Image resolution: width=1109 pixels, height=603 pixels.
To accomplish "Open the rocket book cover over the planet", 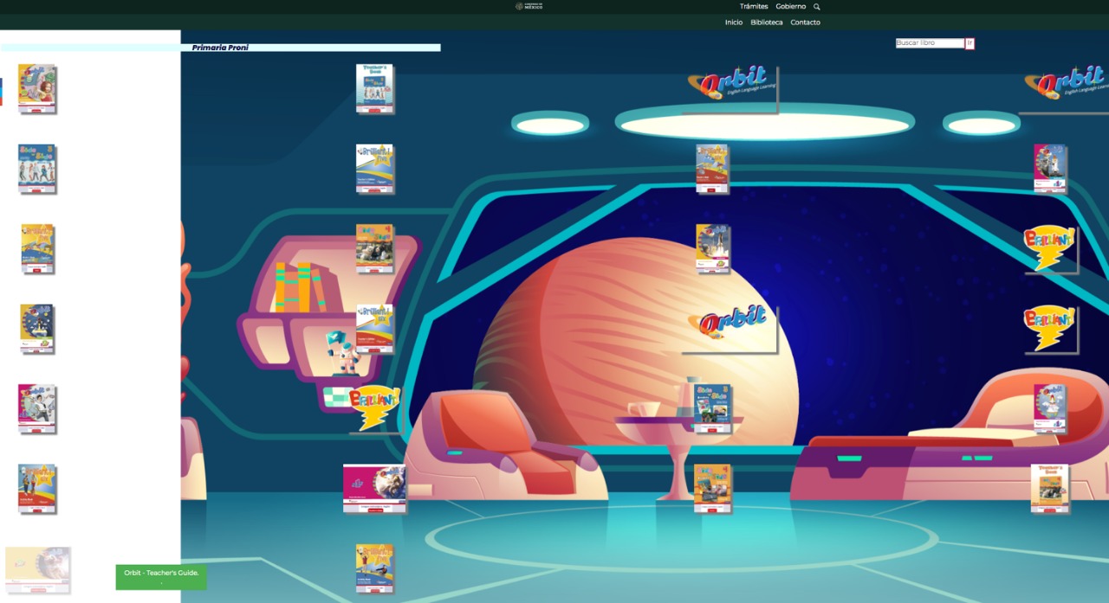I will click(712, 248).
